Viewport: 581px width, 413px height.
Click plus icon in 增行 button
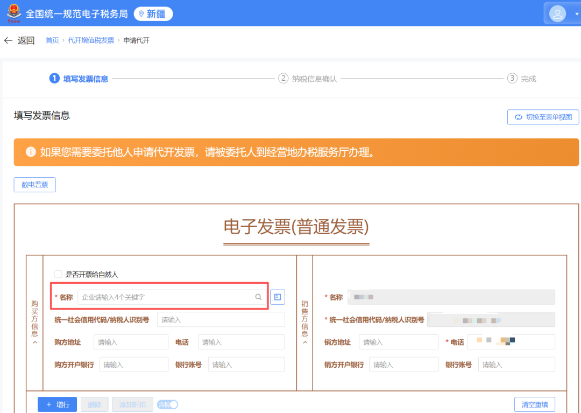point(49,404)
